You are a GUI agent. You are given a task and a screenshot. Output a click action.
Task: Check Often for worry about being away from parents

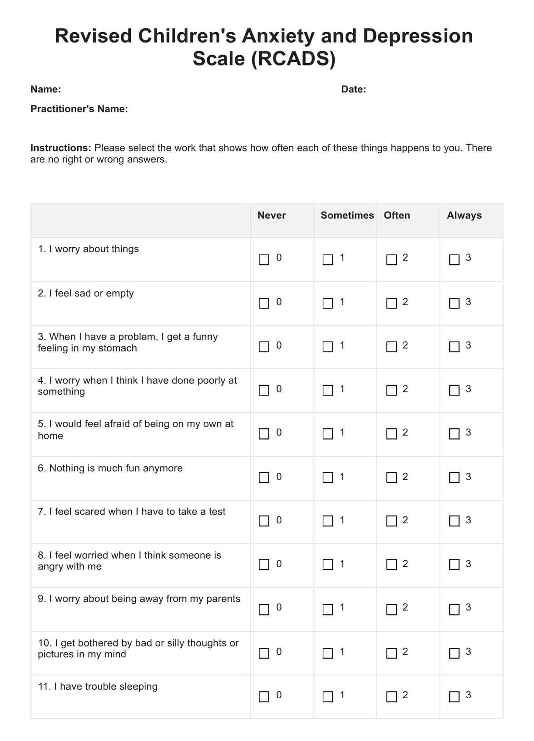[x=391, y=610]
